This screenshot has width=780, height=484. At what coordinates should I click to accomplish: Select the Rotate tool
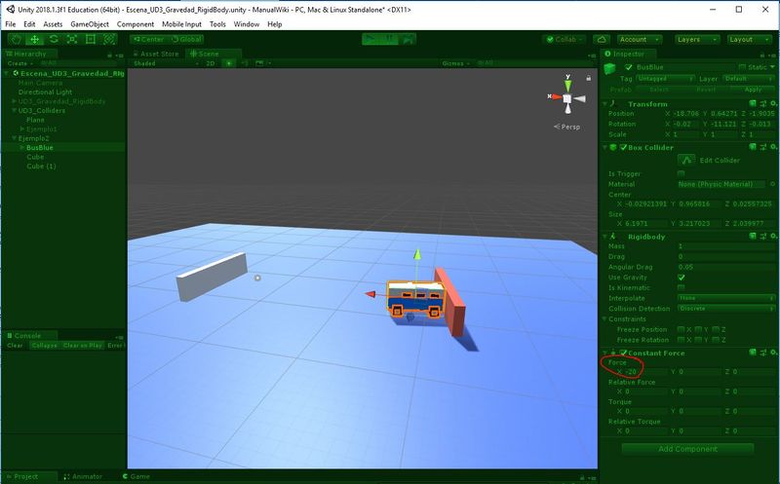coord(54,39)
